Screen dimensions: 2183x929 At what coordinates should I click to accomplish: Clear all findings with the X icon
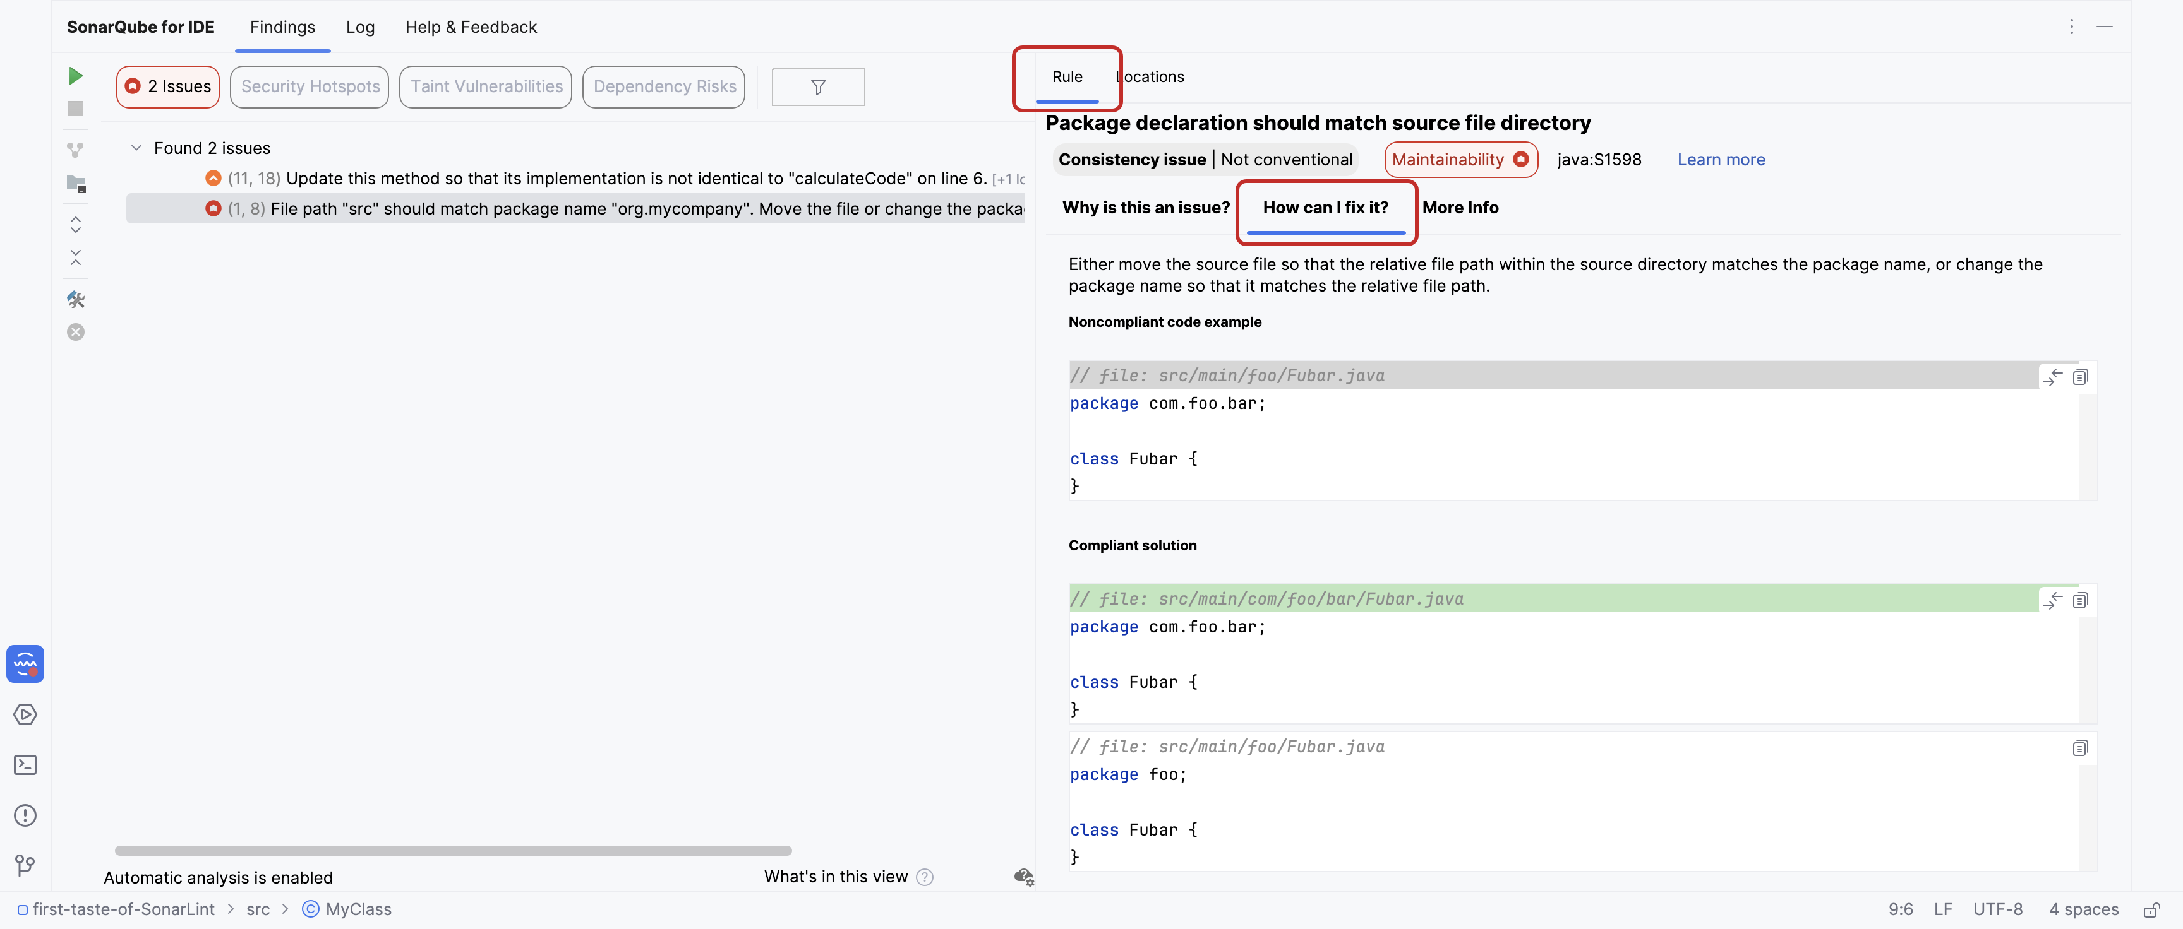point(75,332)
